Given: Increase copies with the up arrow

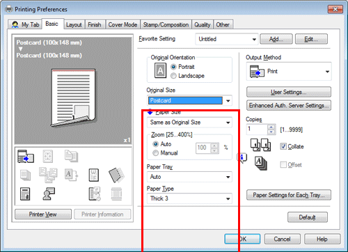Looking at the screenshot, I should [271, 127].
